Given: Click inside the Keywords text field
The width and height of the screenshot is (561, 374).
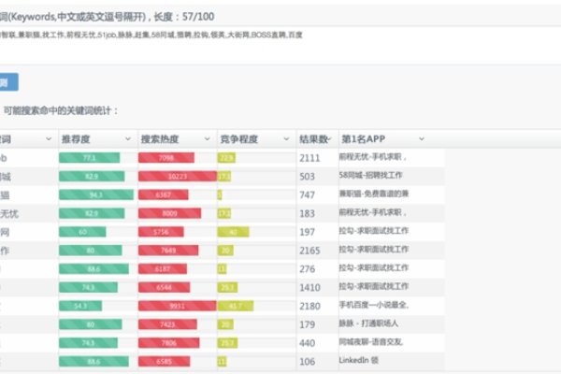Looking at the screenshot, I should coord(280,45).
